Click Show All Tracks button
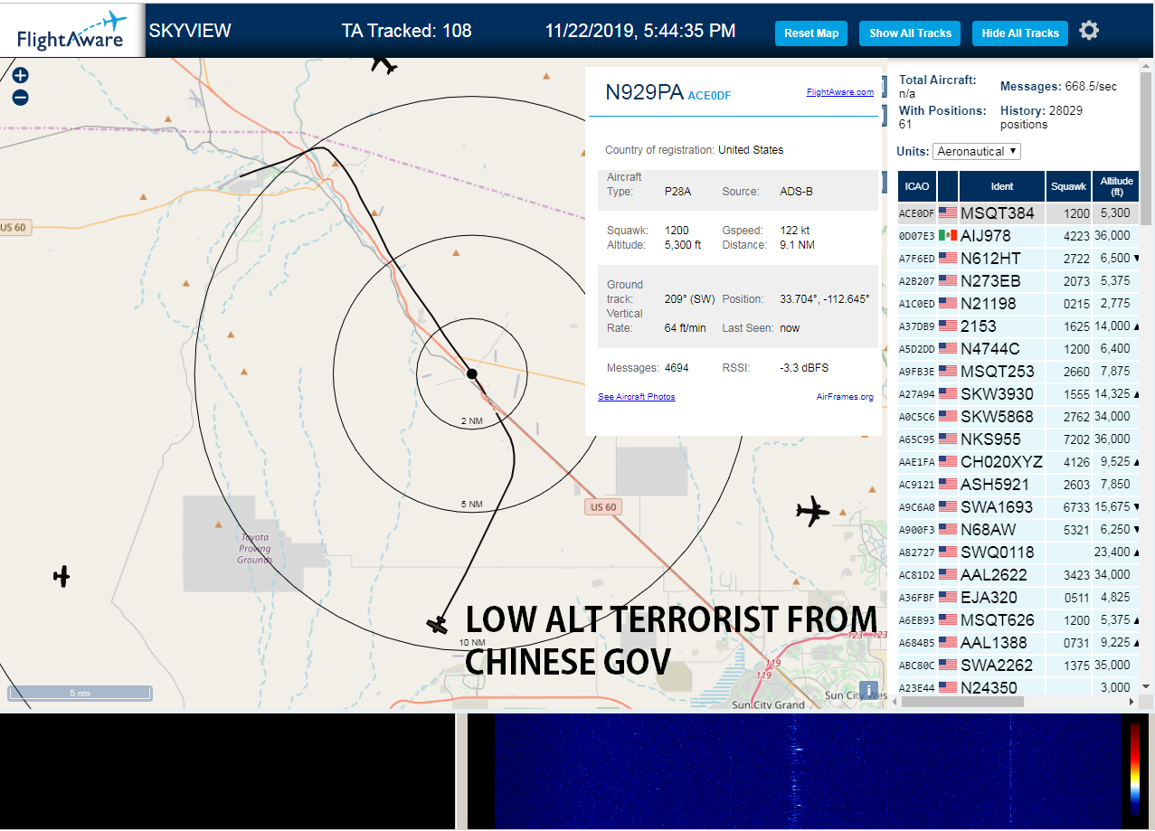 point(911,33)
